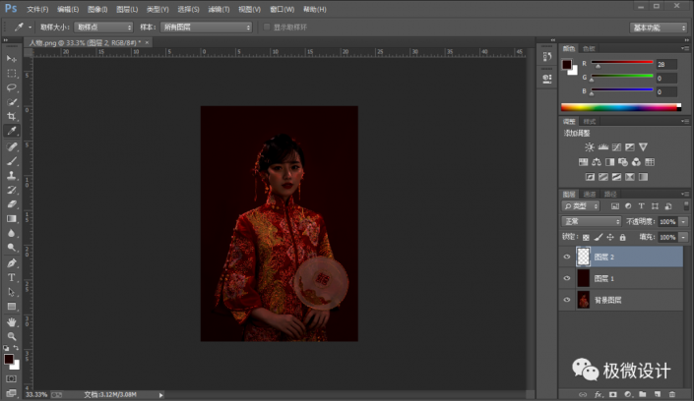The image size is (694, 401).
Task: Add a Vibrance adjustment
Action: tap(643, 147)
